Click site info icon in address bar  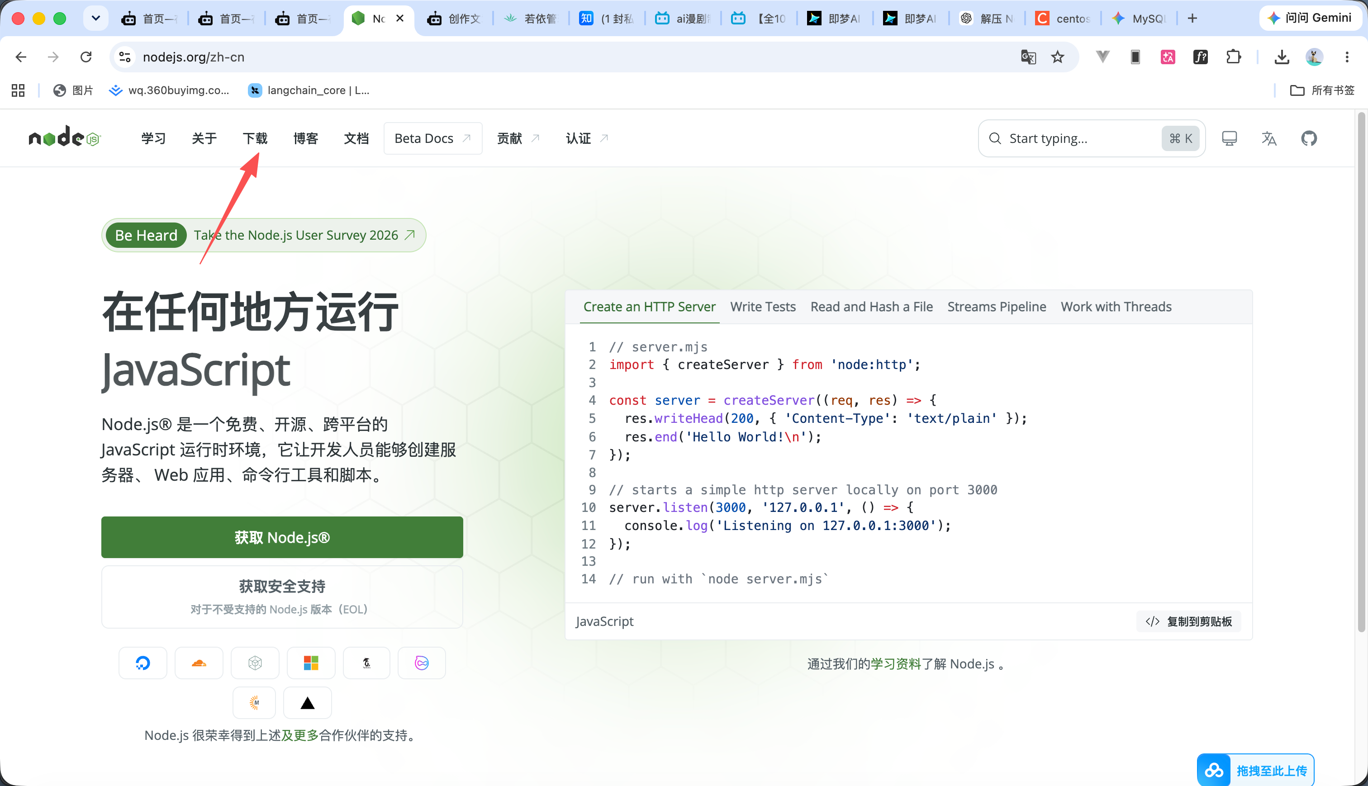125,57
